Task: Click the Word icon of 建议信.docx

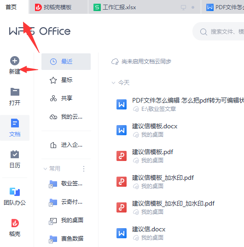Action: (122, 233)
